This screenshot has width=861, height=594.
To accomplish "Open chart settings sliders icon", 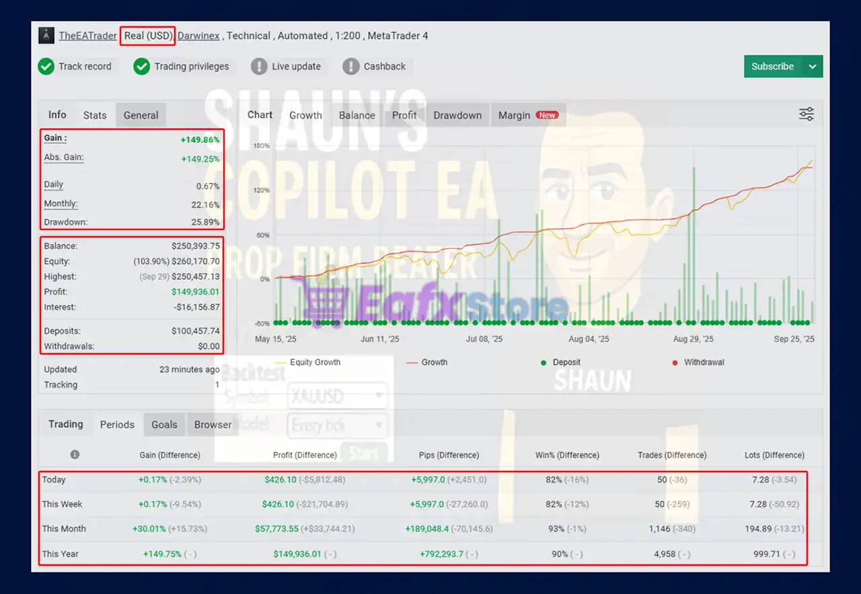I will point(807,114).
